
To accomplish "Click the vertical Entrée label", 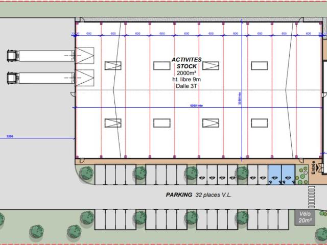I will [x=313, y=167].
